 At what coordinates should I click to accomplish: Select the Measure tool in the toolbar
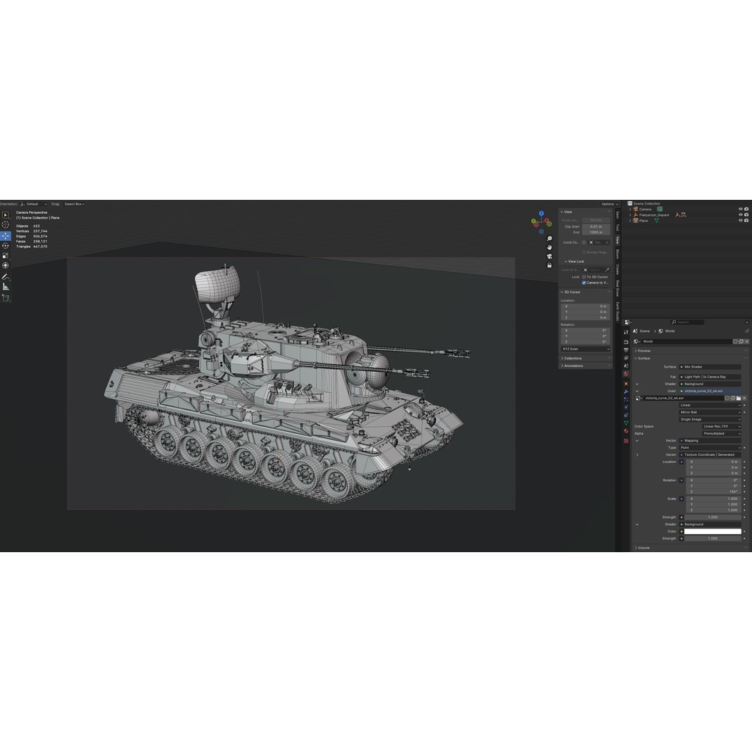coord(6,285)
